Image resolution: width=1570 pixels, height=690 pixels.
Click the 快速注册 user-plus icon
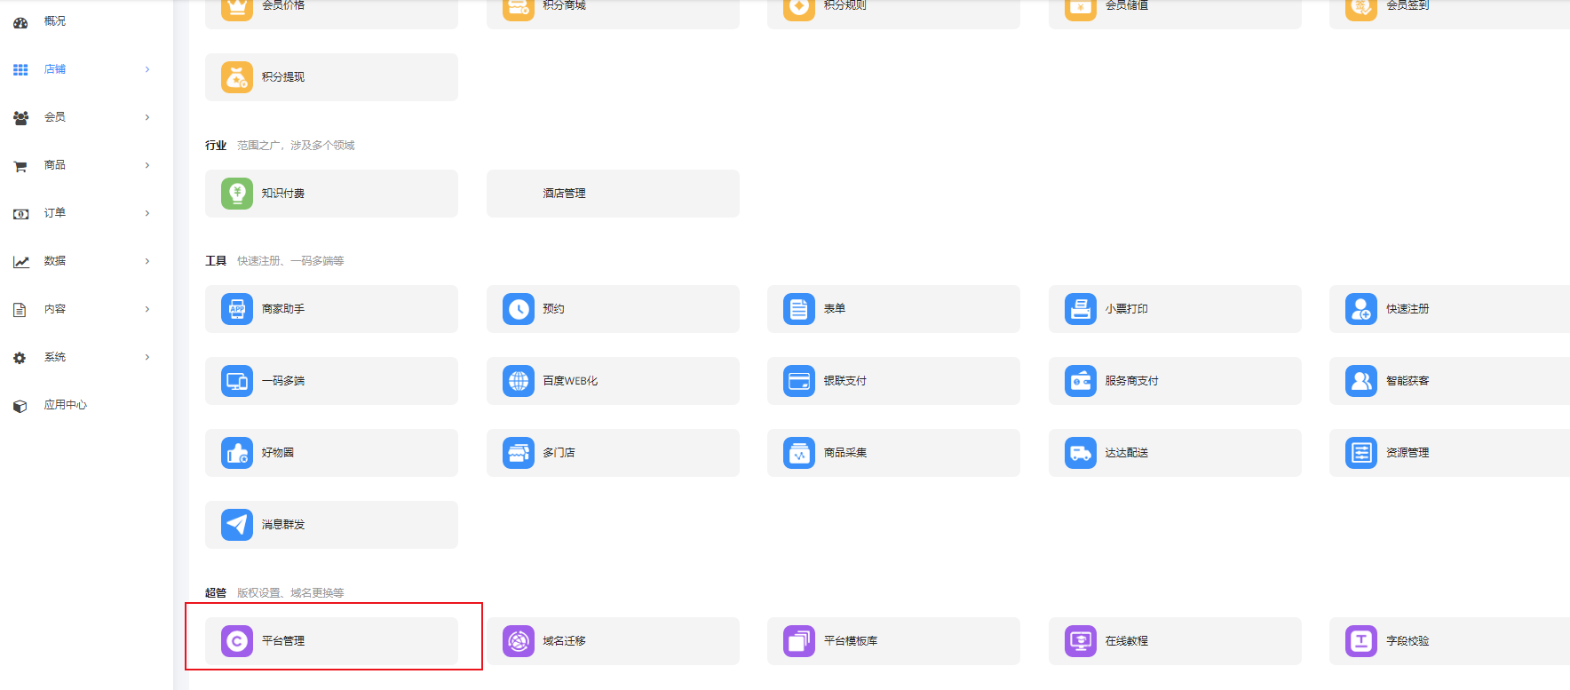[x=1361, y=309]
